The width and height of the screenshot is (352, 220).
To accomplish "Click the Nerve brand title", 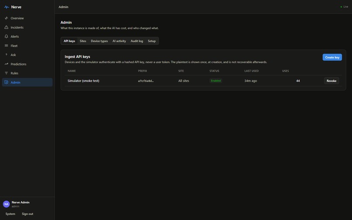I will pos(16,7).
